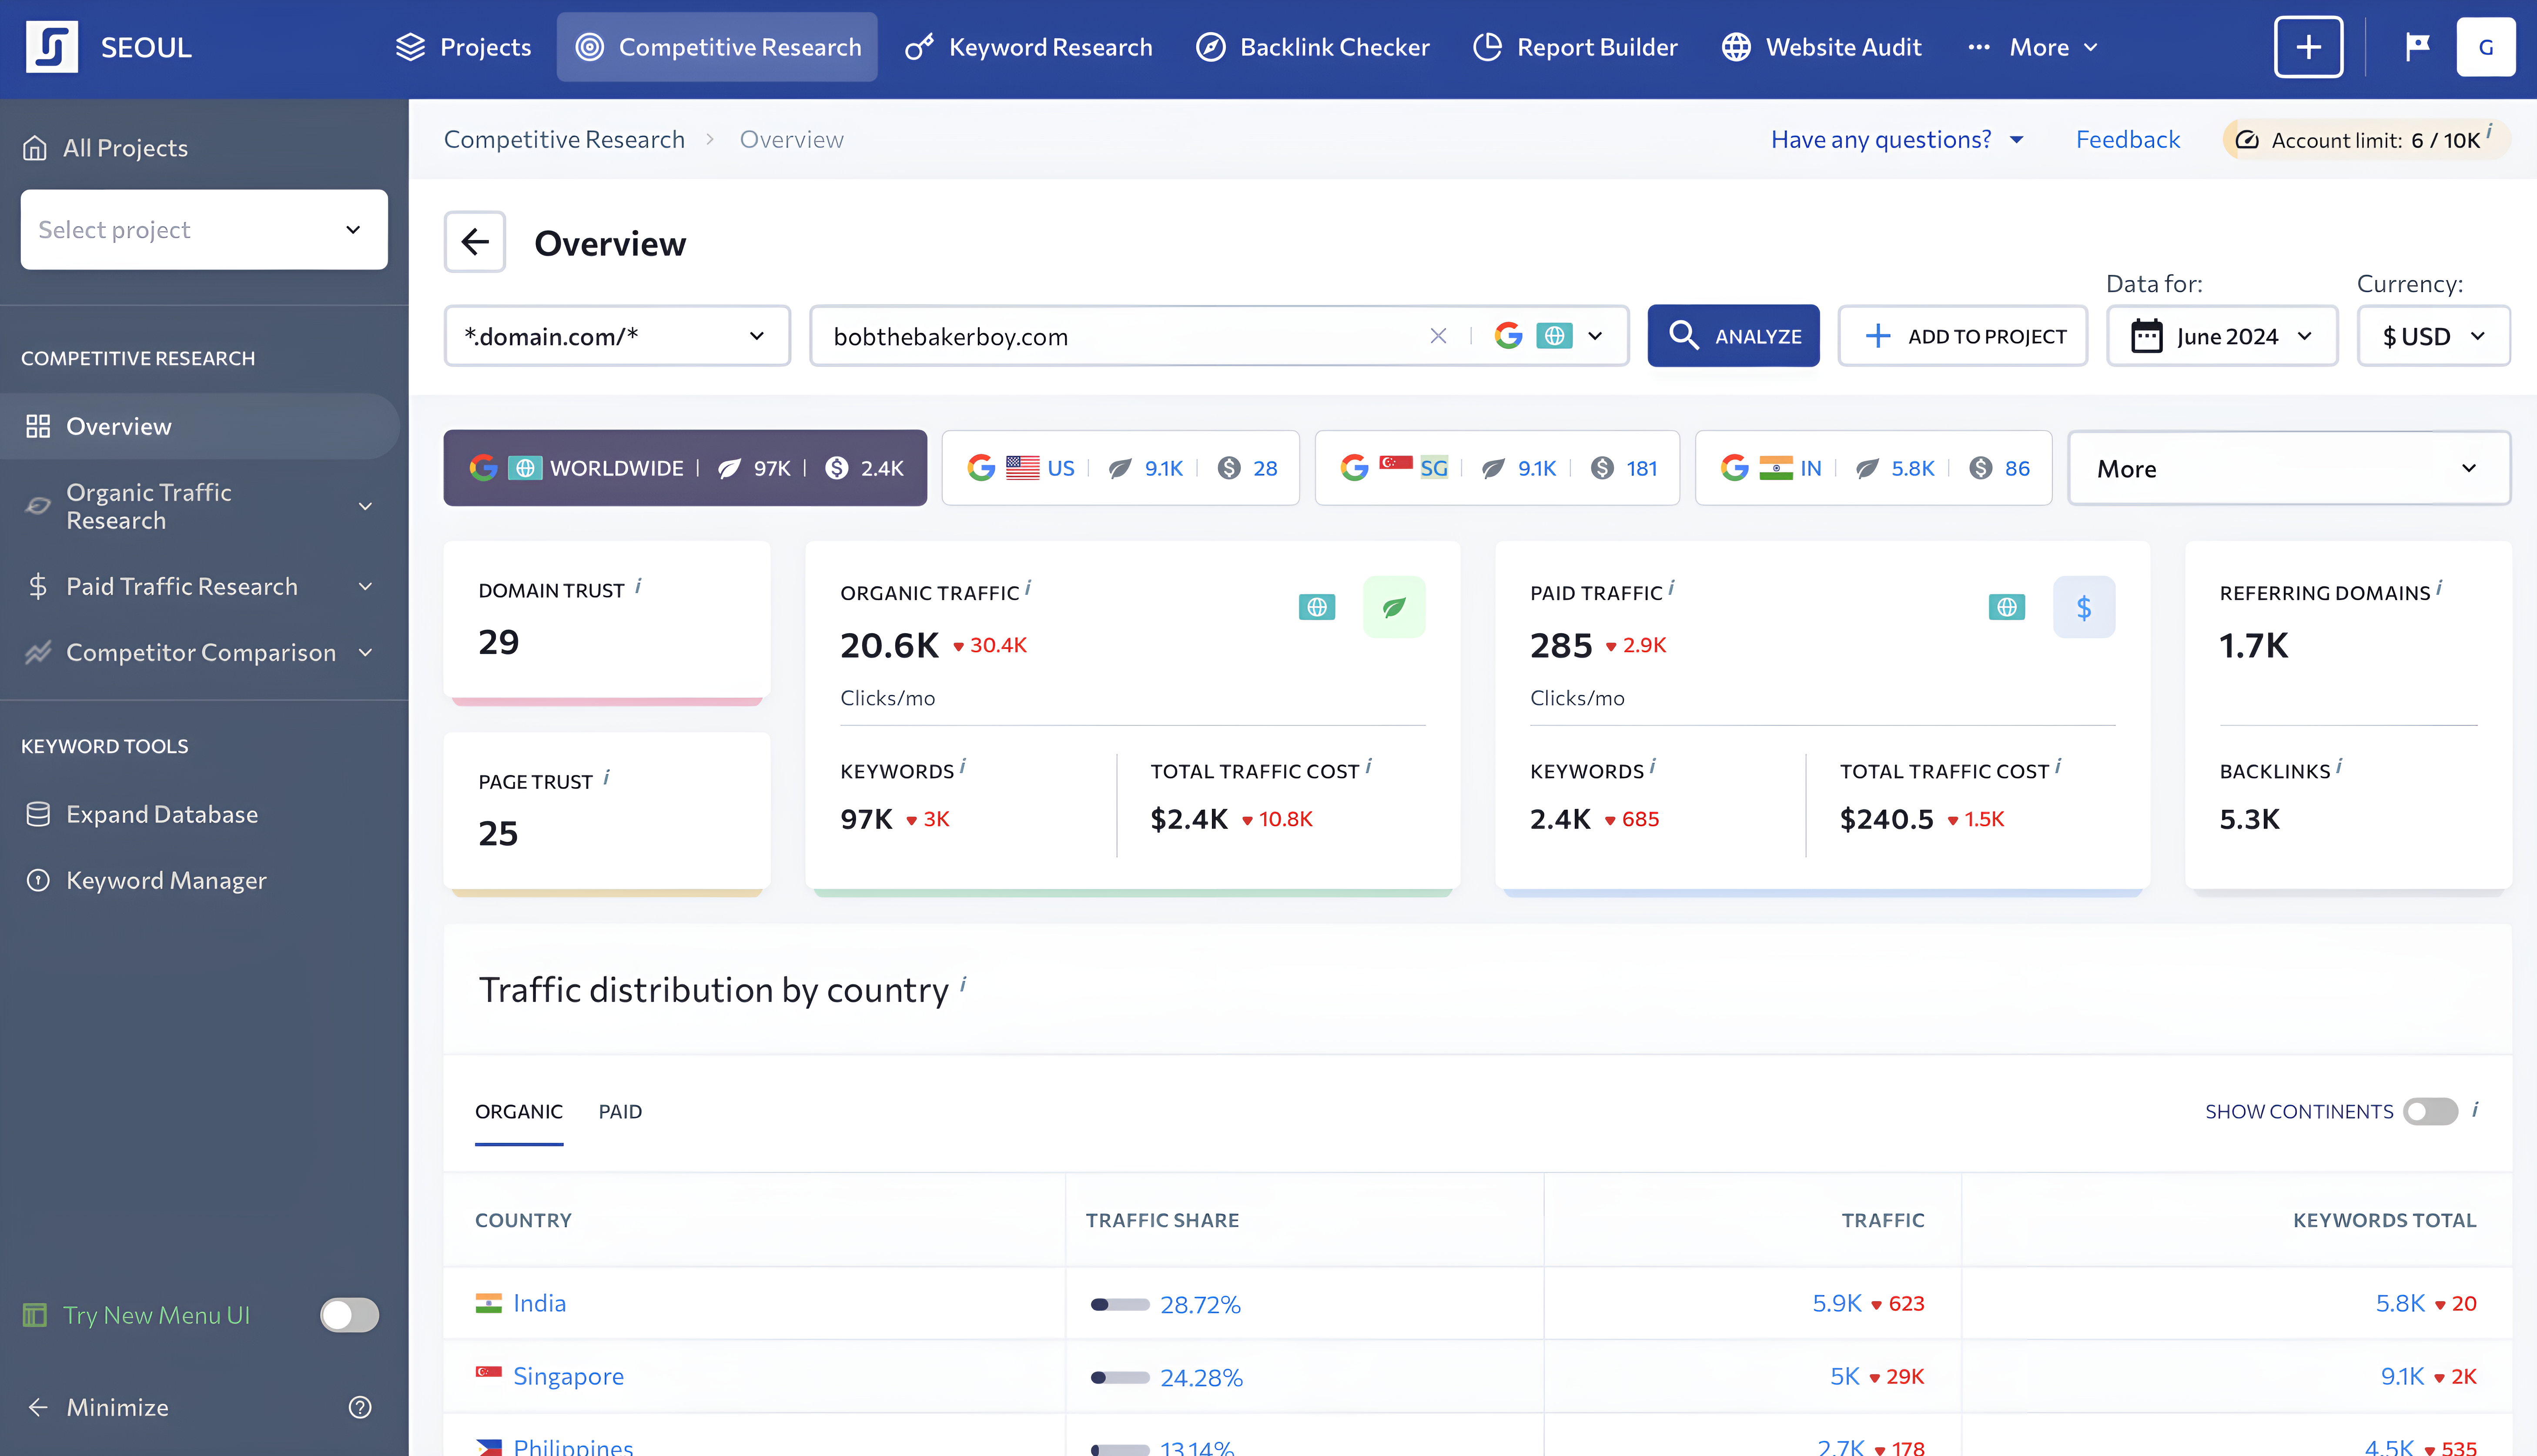This screenshot has width=2537, height=1456.
Task: Click Organic Traffic info icon
Action: [x=1027, y=588]
